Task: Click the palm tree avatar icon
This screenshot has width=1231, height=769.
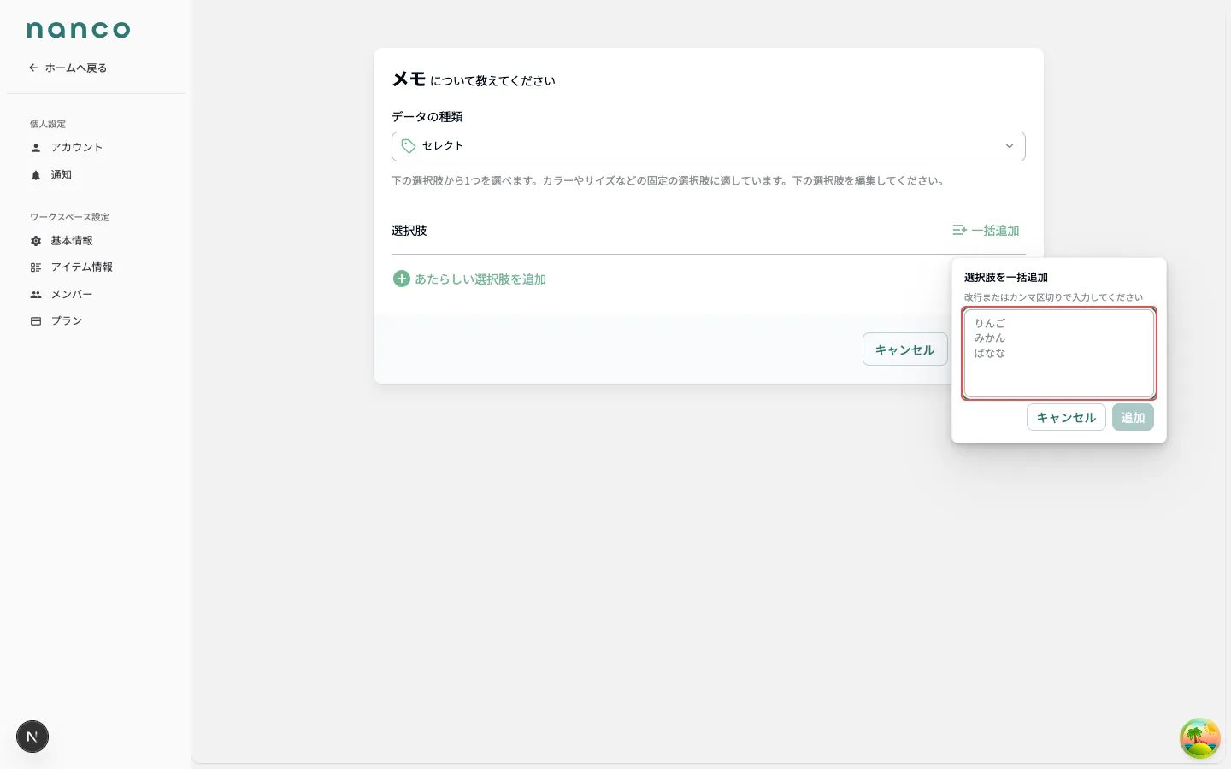Action: pos(1199,738)
